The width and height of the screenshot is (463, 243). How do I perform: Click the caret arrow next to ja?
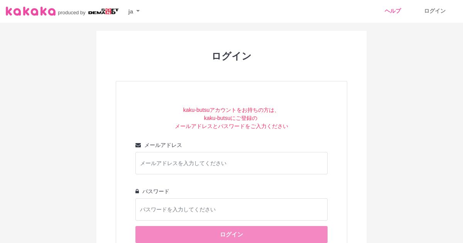click(x=138, y=11)
